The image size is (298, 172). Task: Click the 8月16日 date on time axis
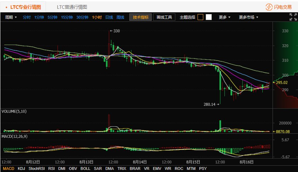[246, 162]
